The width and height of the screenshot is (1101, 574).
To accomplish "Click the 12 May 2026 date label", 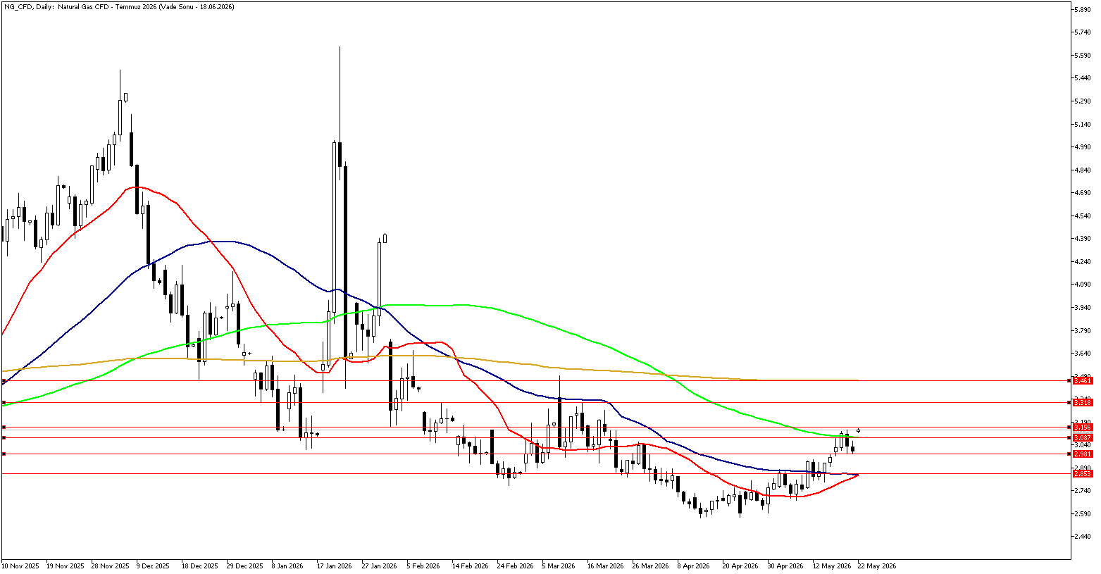I will (x=831, y=566).
